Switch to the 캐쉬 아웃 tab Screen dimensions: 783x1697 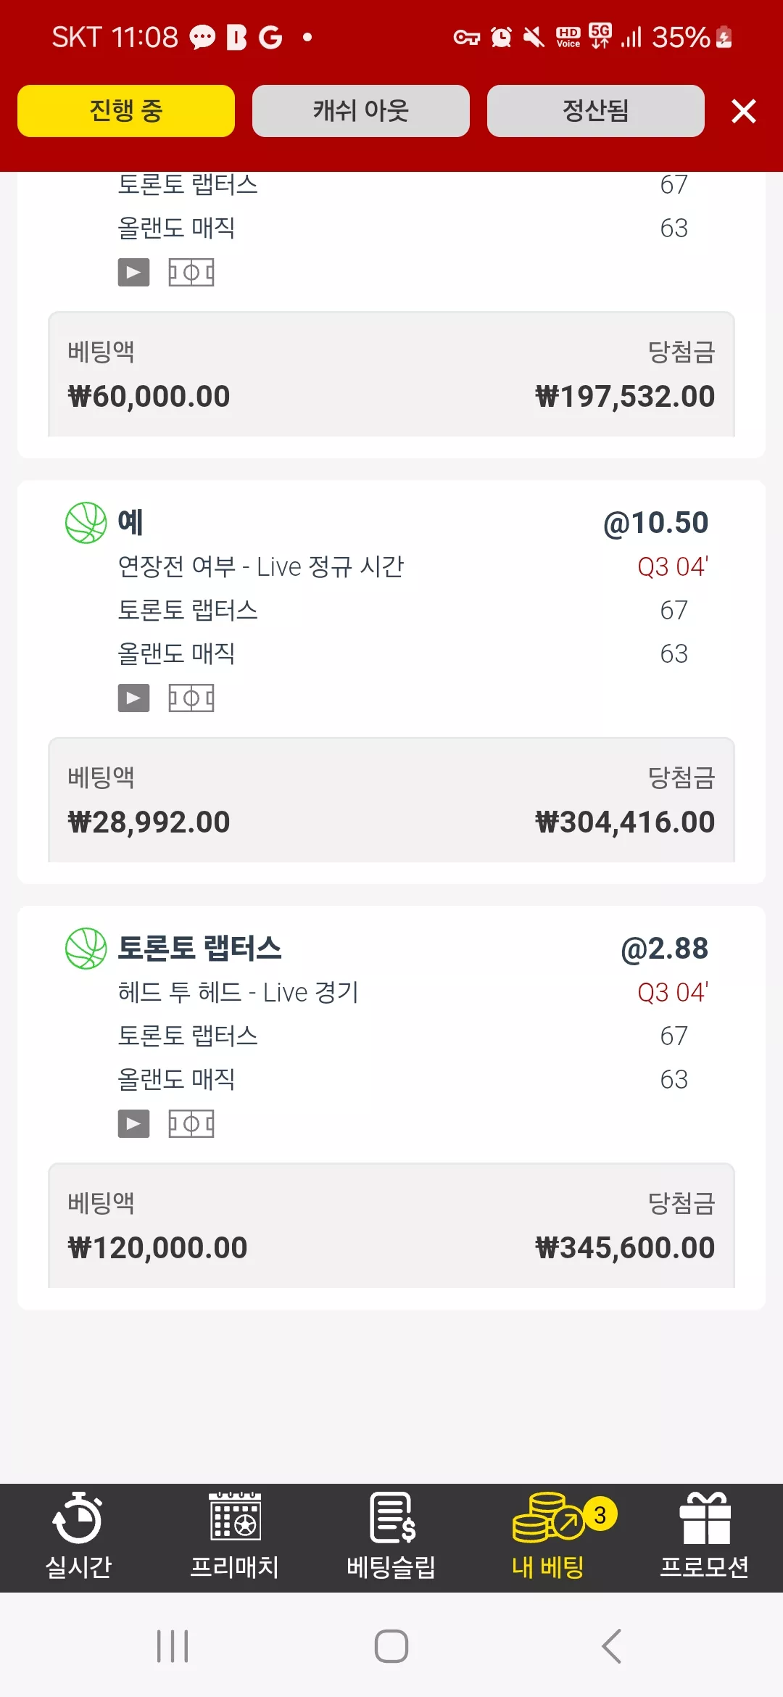pyautogui.click(x=361, y=111)
